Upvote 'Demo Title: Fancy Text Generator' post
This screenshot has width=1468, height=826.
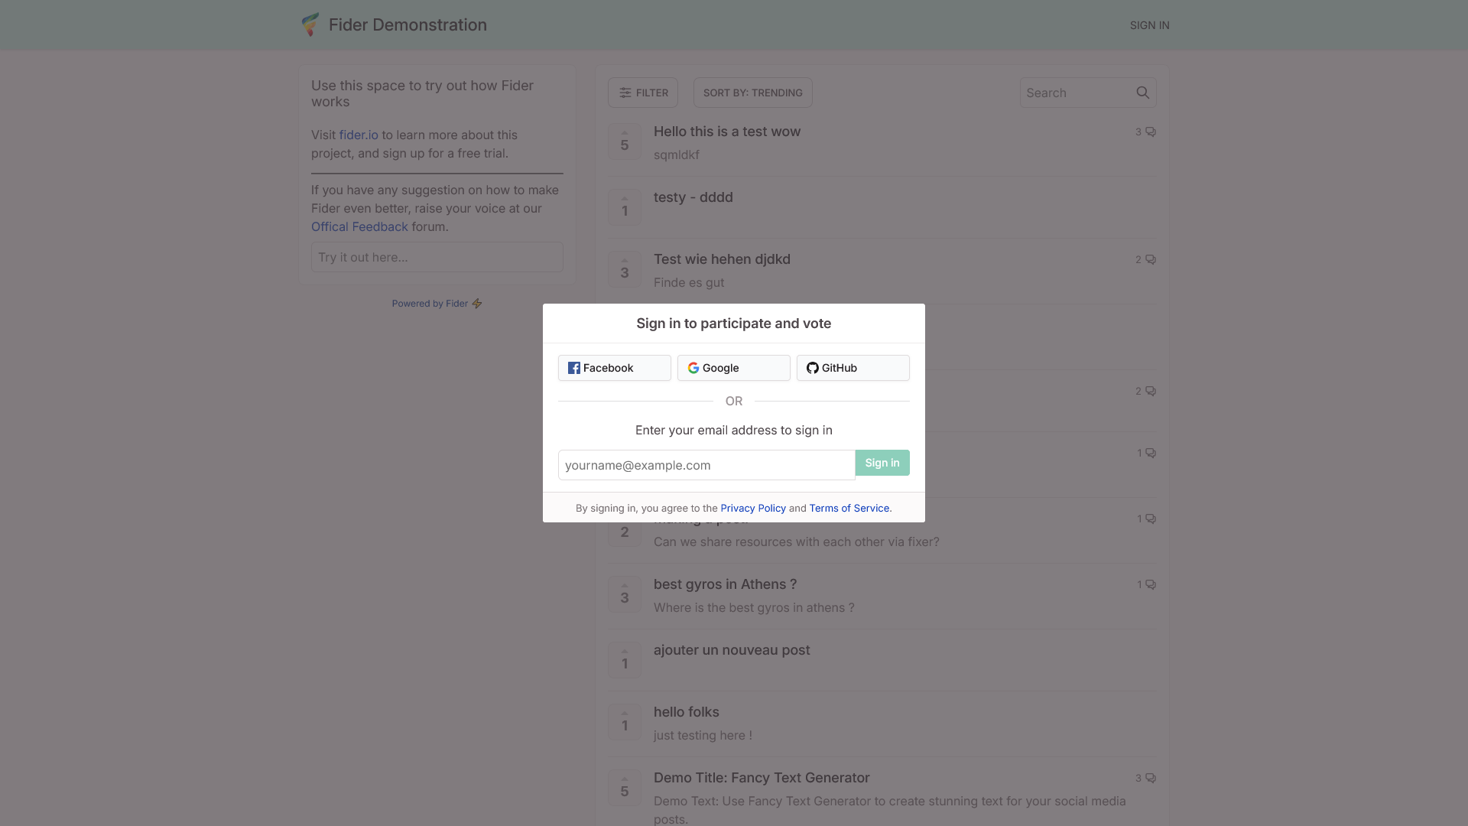pos(624,788)
